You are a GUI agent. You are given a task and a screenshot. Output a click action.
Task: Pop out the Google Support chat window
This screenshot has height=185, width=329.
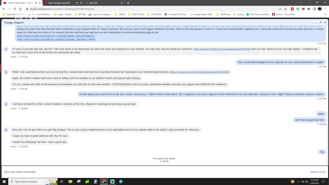point(320,23)
